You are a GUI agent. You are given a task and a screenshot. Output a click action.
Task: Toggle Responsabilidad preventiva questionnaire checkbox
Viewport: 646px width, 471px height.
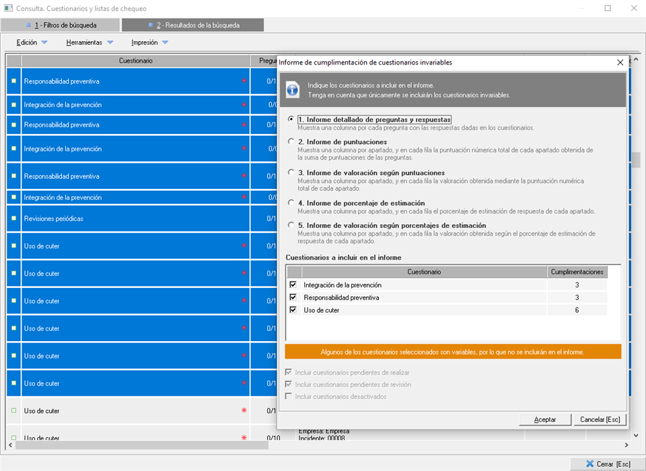[293, 297]
